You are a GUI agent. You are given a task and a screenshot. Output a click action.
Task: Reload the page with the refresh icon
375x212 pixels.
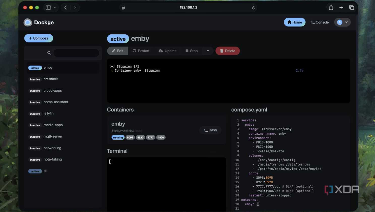coord(254,8)
